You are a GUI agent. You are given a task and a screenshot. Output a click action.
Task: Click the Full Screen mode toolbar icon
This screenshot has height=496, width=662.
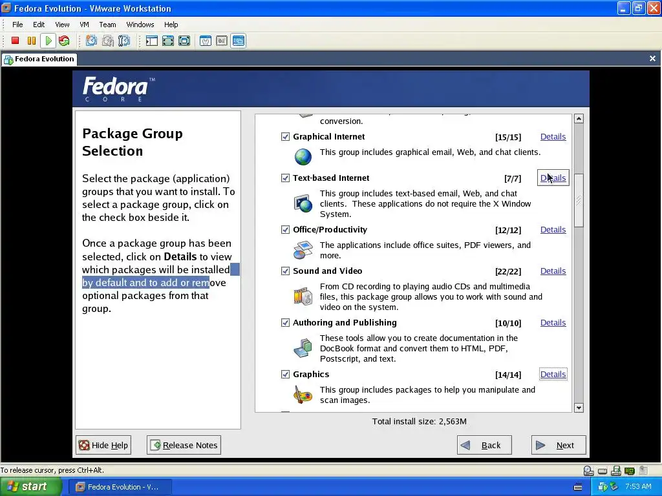coord(184,41)
